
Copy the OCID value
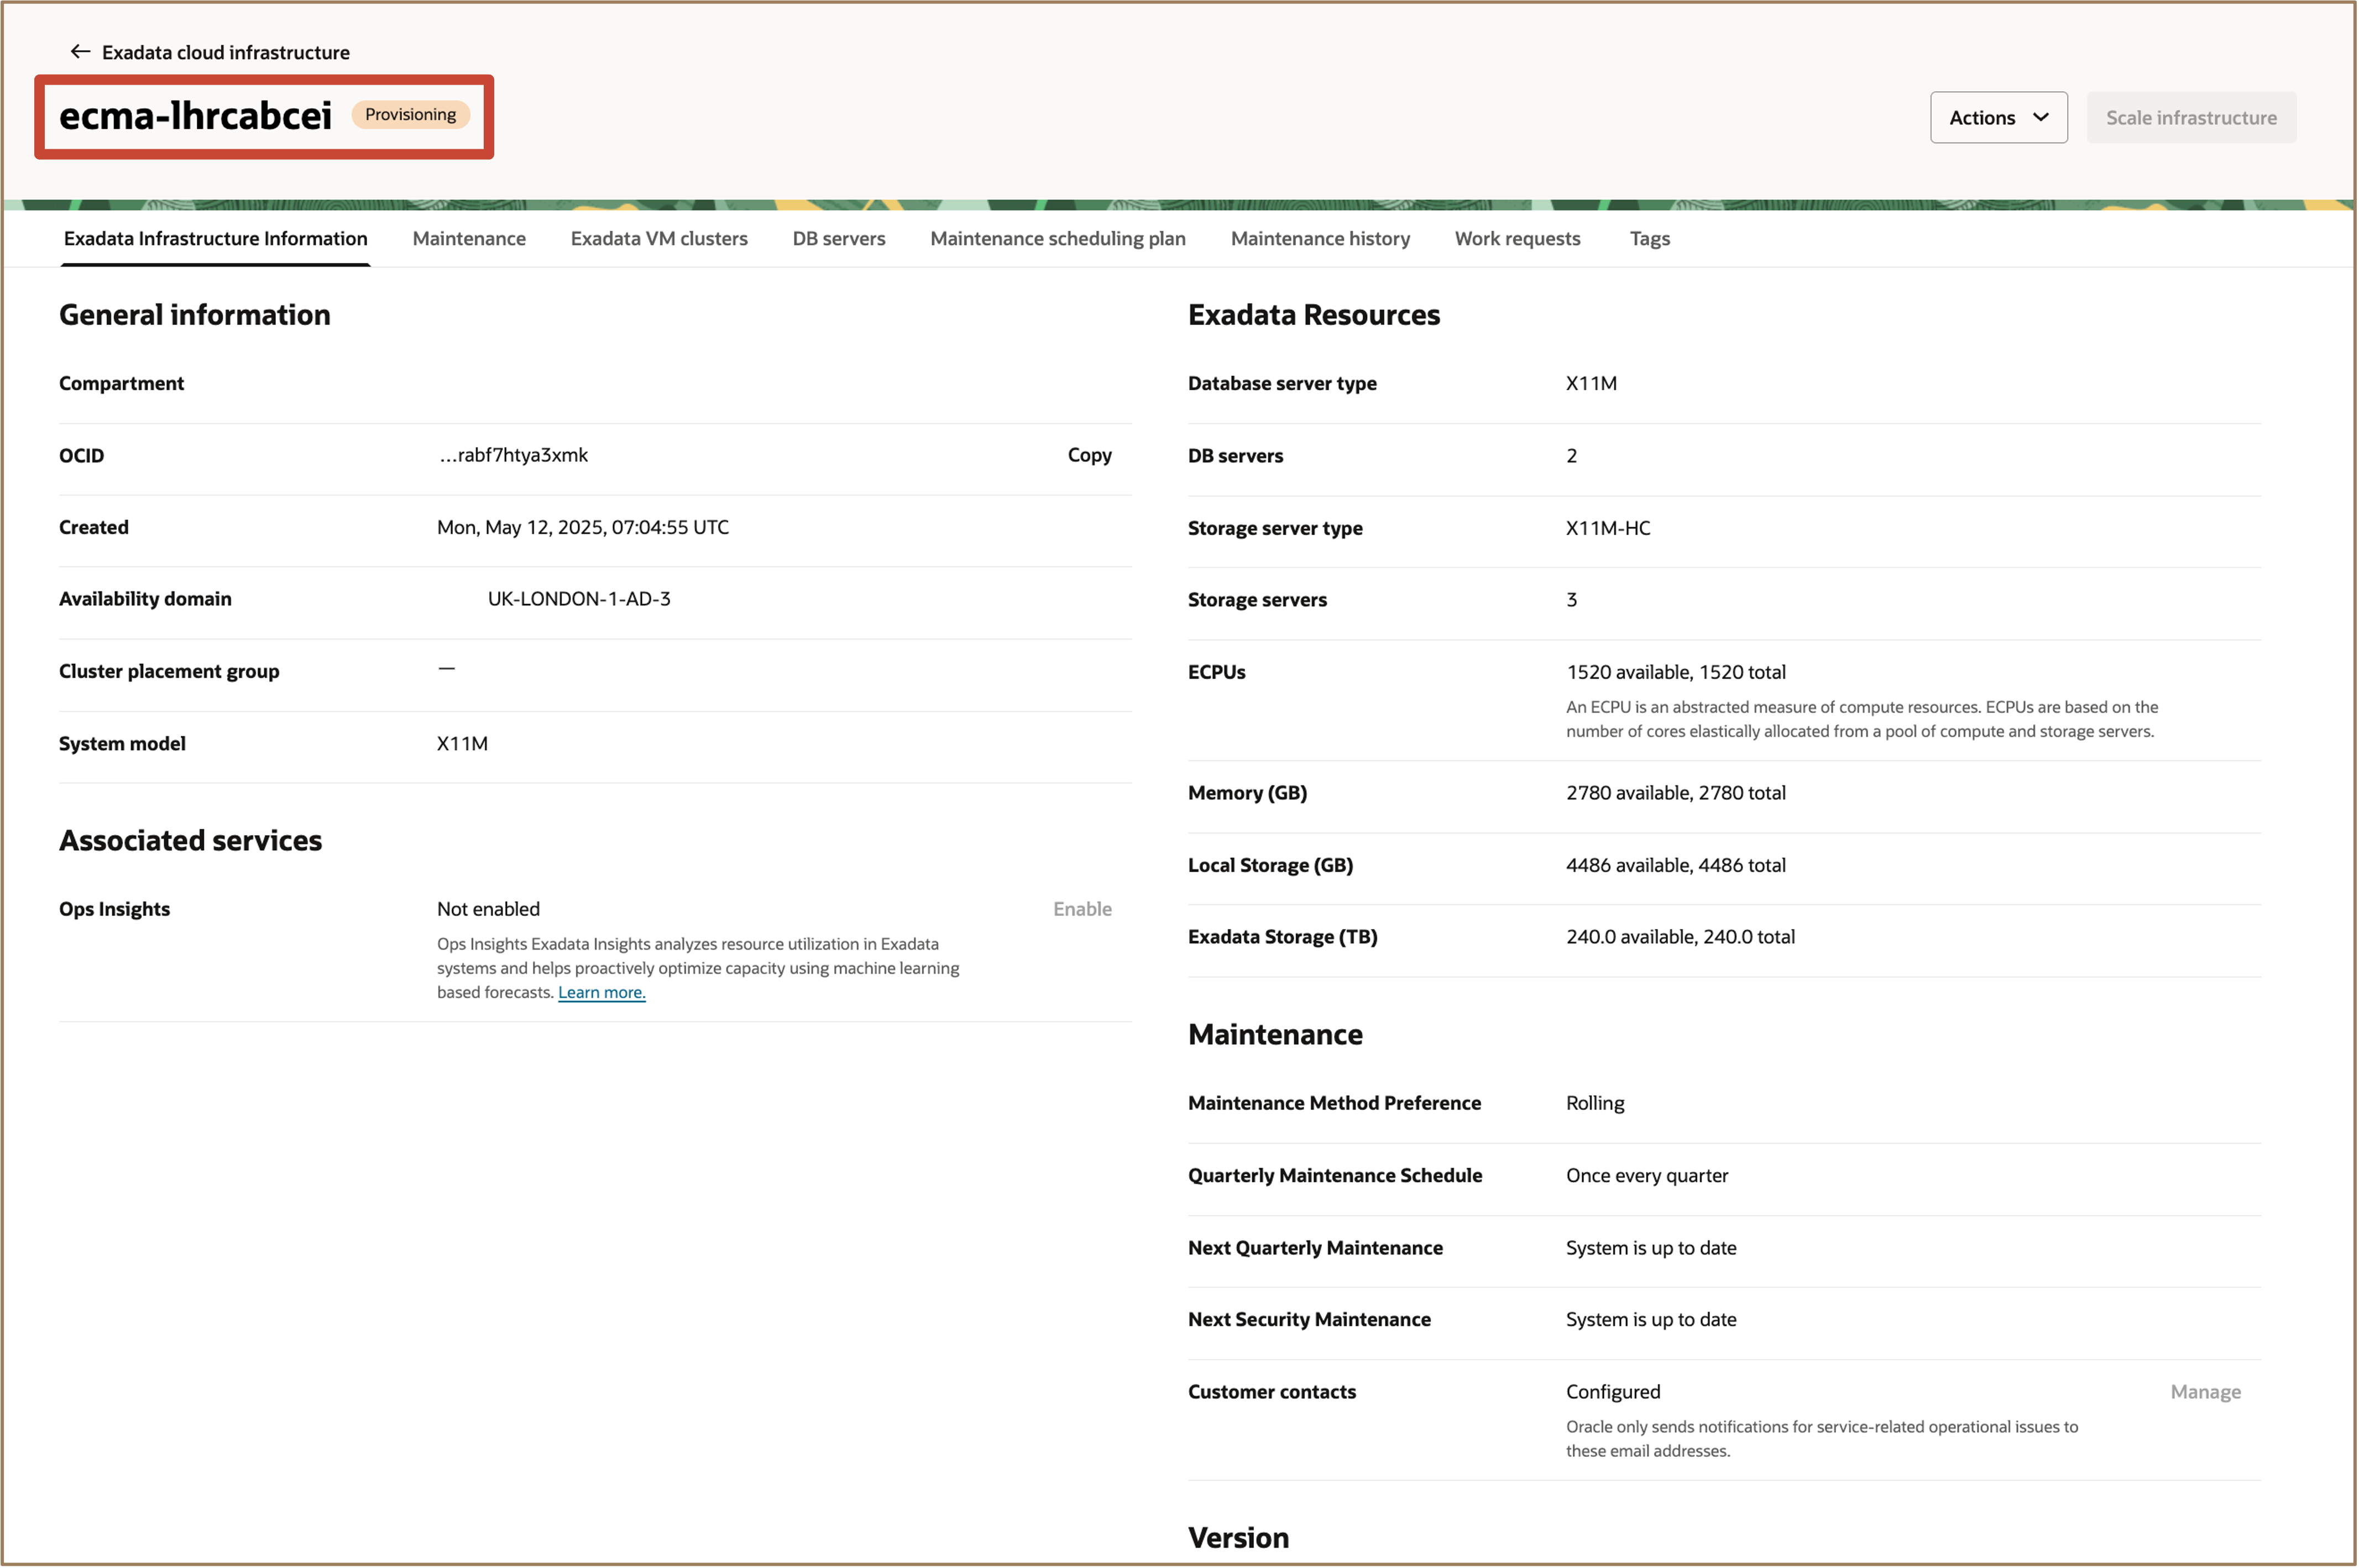[1089, 455]
